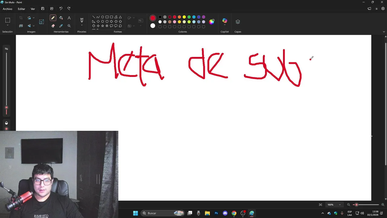Click the vertical canvas scrollbar
Image resolution: width=387 pixels, height=218 pixels.
coord(385,104)
